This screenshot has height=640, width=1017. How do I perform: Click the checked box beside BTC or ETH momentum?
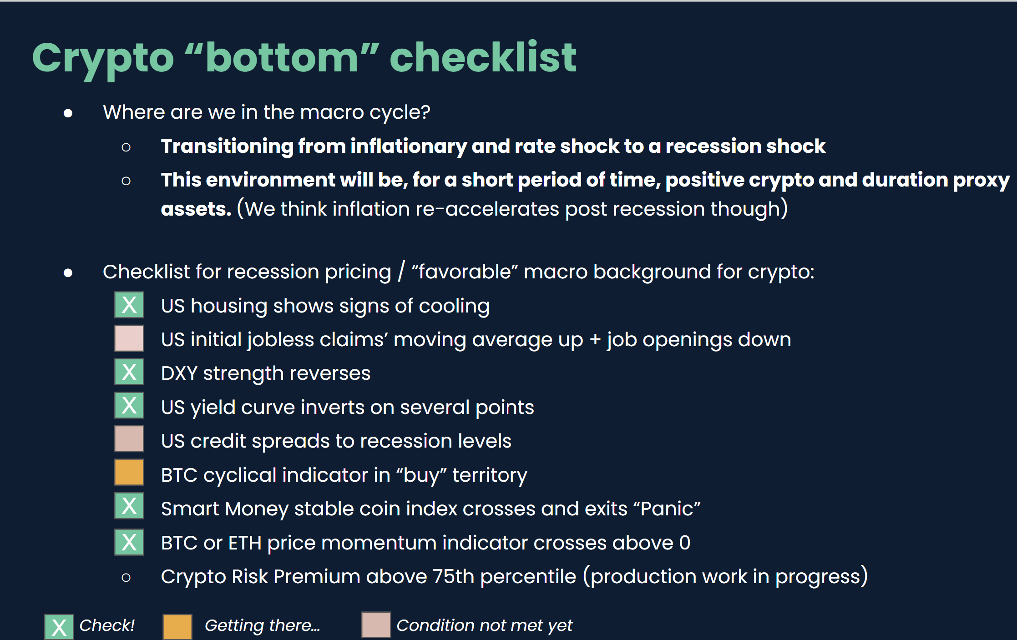[x=129, y=542]
